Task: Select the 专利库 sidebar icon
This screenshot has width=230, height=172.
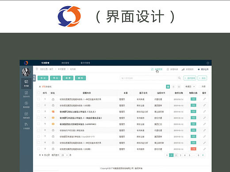Action: [26, 83]
